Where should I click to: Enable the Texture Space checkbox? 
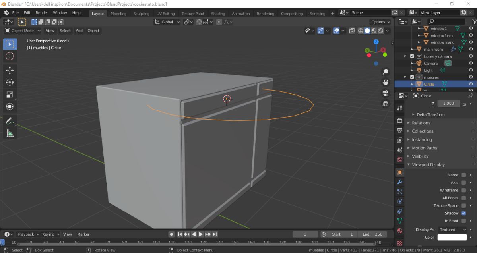463,206
